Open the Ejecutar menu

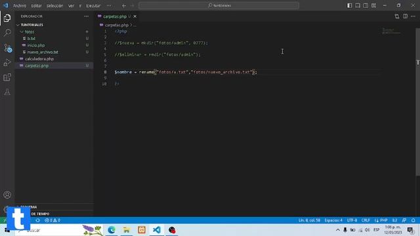[93, 6]
